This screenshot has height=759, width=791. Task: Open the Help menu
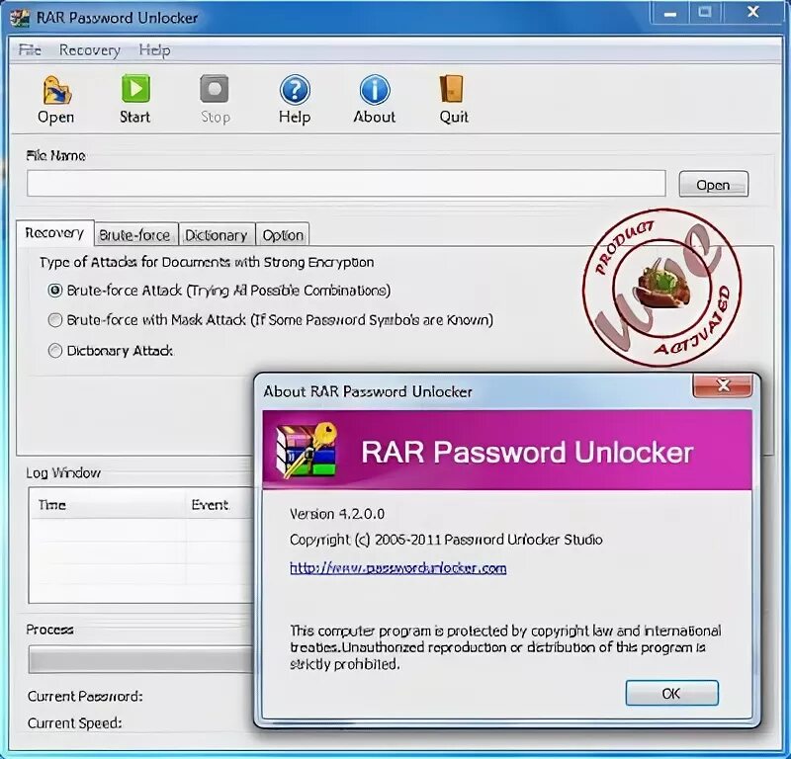click(x=154, y=50)
